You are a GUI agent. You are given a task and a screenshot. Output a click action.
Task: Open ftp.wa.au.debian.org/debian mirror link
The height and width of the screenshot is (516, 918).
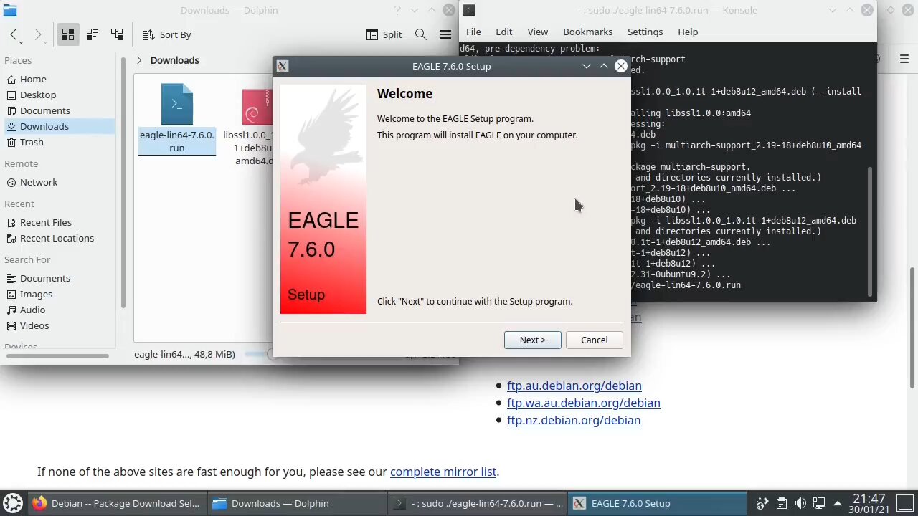[583, 403]
